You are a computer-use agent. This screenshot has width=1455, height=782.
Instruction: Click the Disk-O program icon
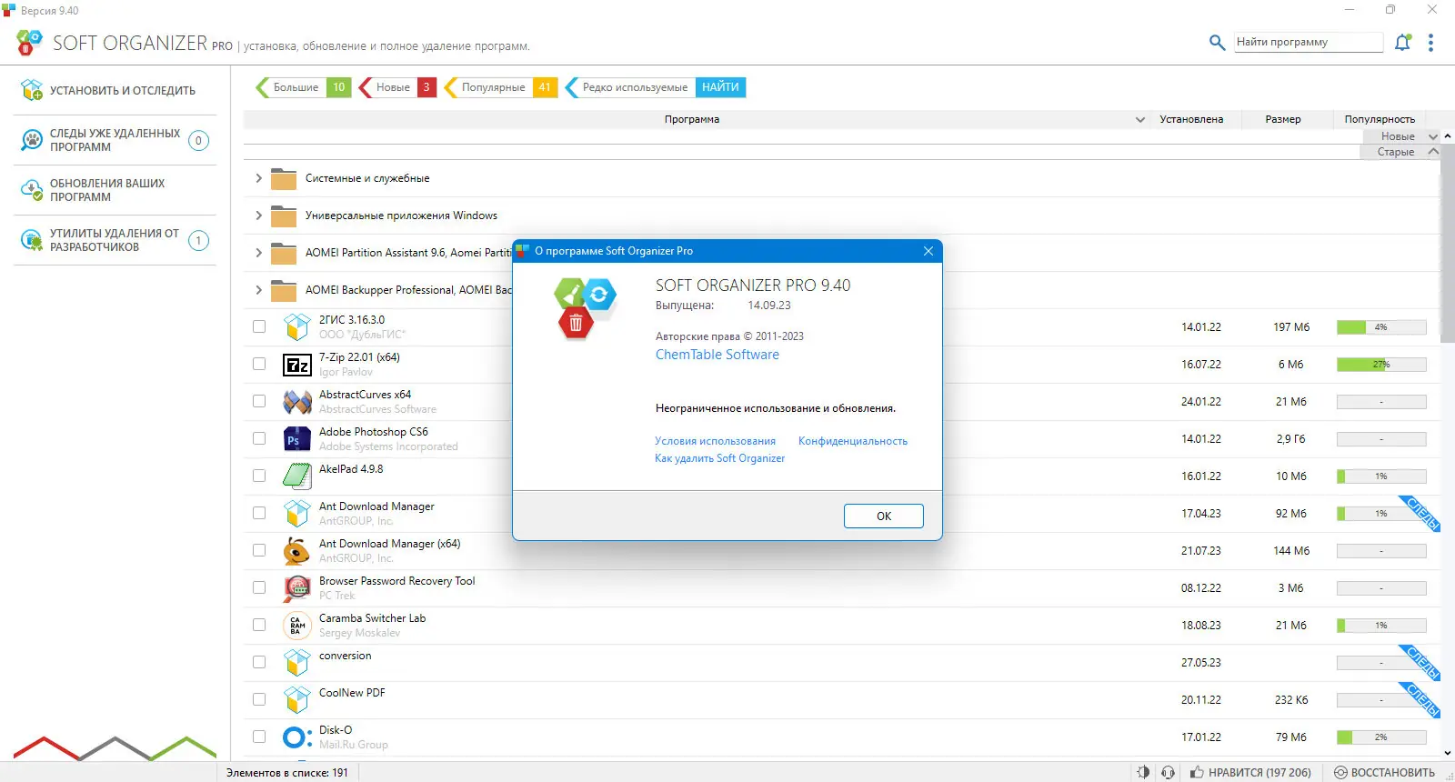point(297,737)
